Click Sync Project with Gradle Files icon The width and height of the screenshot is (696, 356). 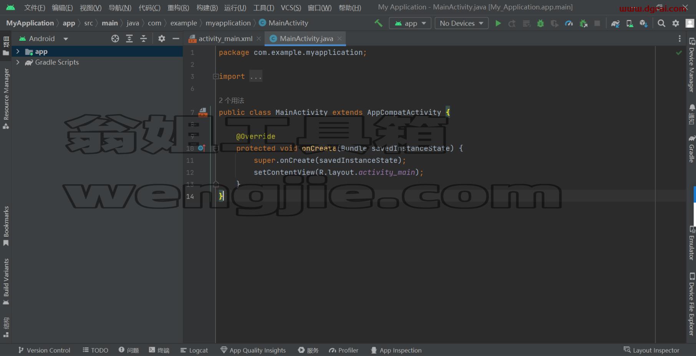[x=615, y=23]
